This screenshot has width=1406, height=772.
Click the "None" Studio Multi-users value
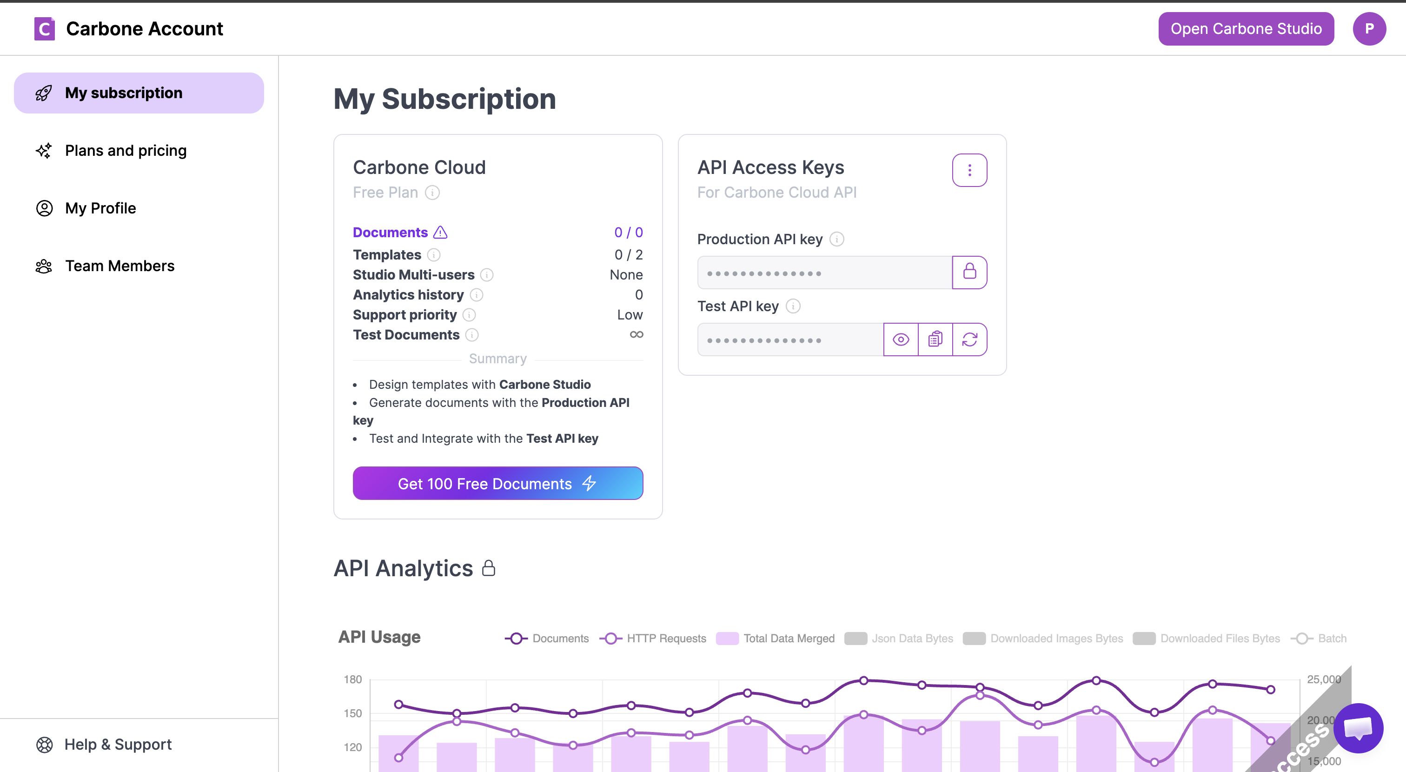pyautogui.click(x=626, y=275)
